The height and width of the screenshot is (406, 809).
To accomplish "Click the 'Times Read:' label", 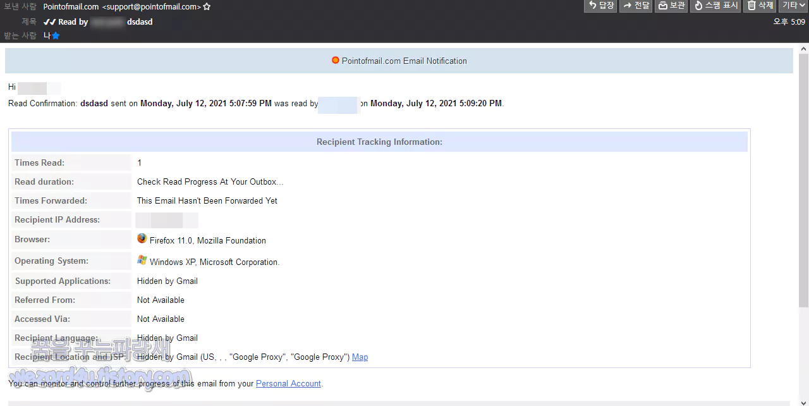I will tap(40, 163).
